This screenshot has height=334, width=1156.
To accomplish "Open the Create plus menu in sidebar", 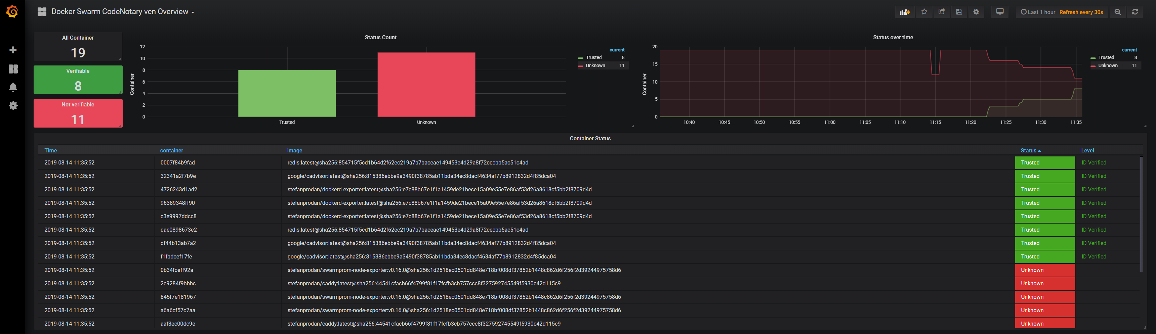I will [13, 50].
